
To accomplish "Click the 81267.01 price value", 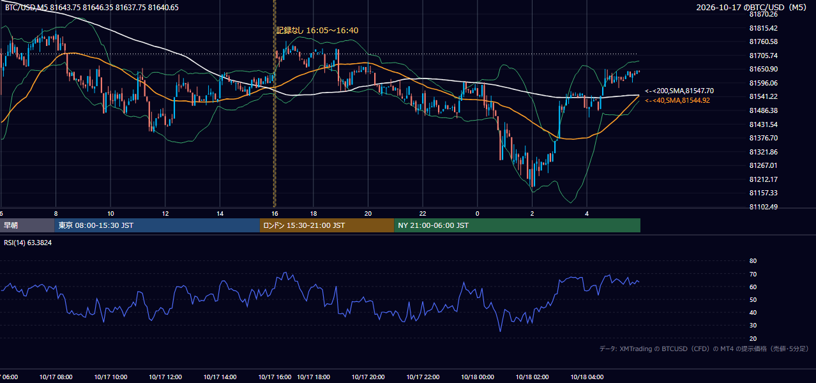I will 763,165.
